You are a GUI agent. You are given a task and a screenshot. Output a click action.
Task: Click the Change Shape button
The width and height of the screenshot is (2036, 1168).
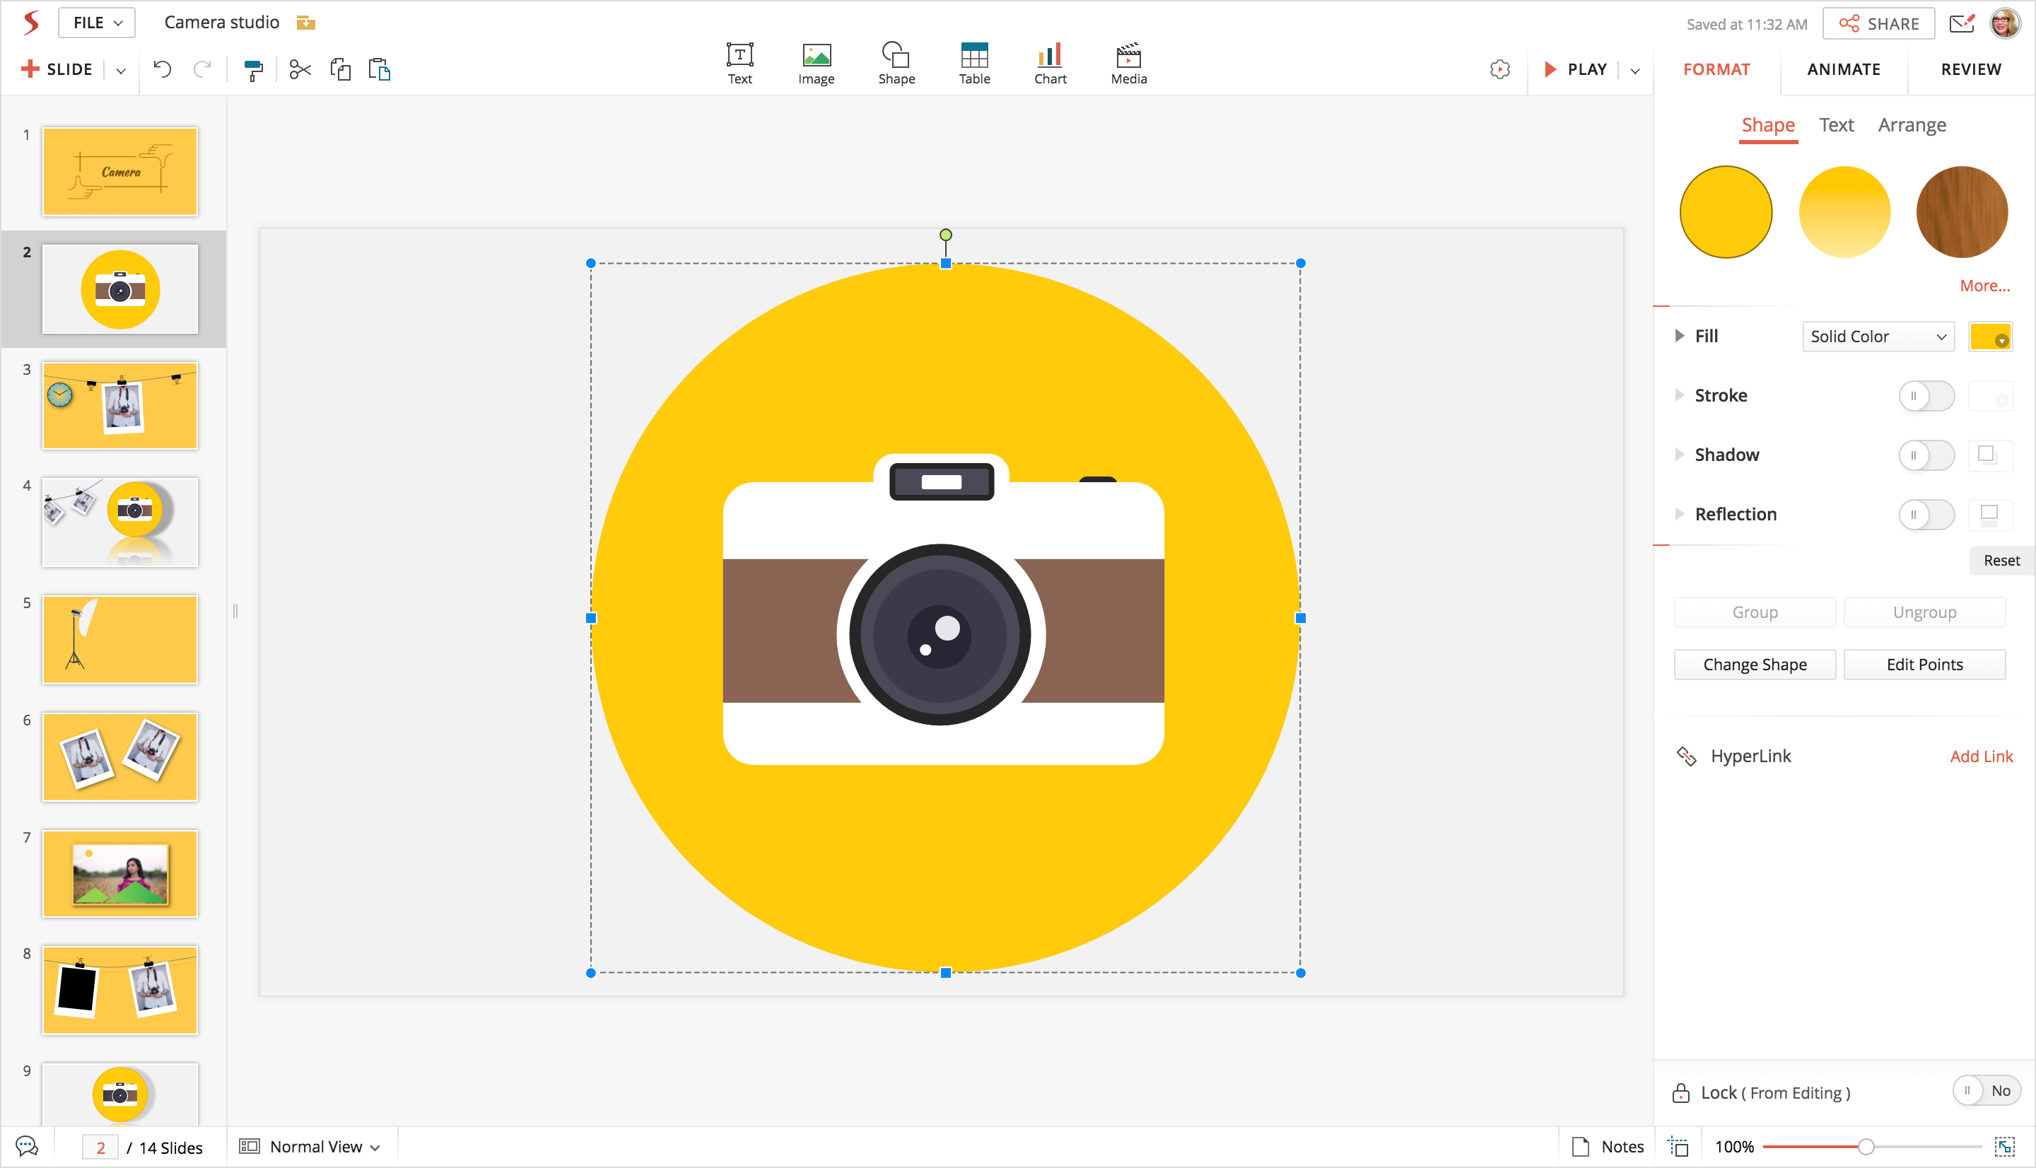1754,665
